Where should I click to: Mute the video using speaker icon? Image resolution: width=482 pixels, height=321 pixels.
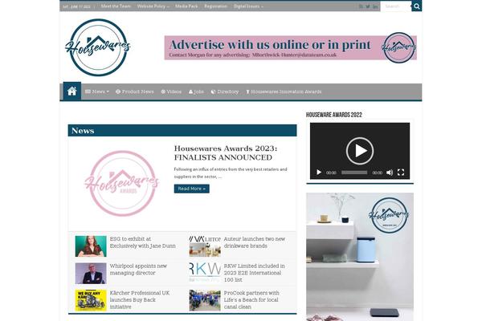pyautogui.click(x=390, y=173)
